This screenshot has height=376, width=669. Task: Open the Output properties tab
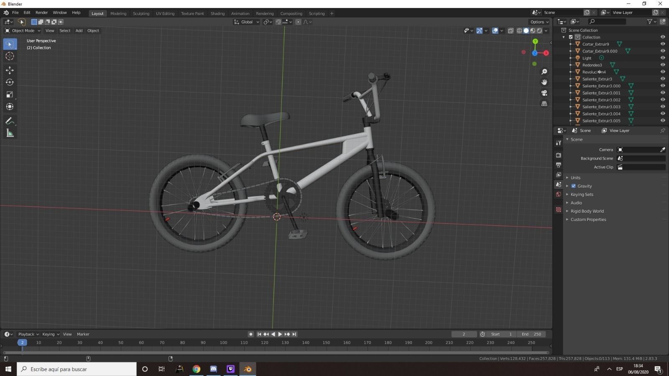(559, 165)
